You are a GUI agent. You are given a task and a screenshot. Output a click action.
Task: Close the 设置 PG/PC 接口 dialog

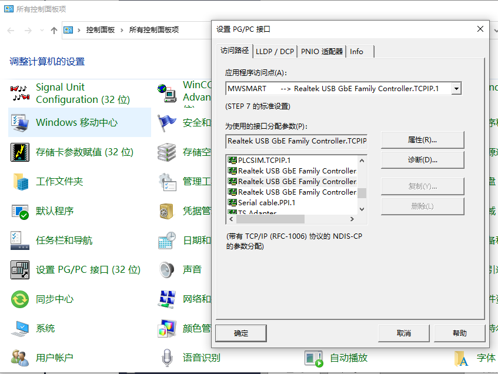click(x=480, y=29)
